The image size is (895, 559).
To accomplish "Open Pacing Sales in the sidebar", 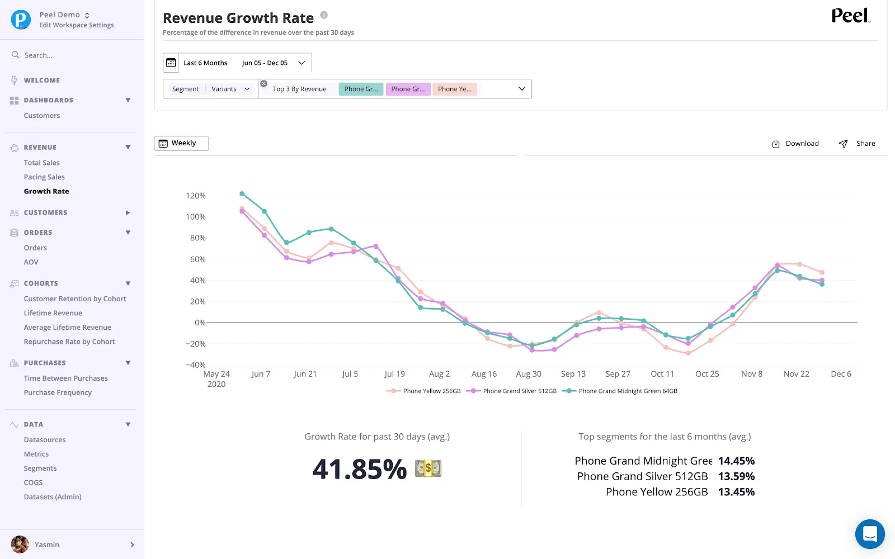I will [x=44, y=177].
